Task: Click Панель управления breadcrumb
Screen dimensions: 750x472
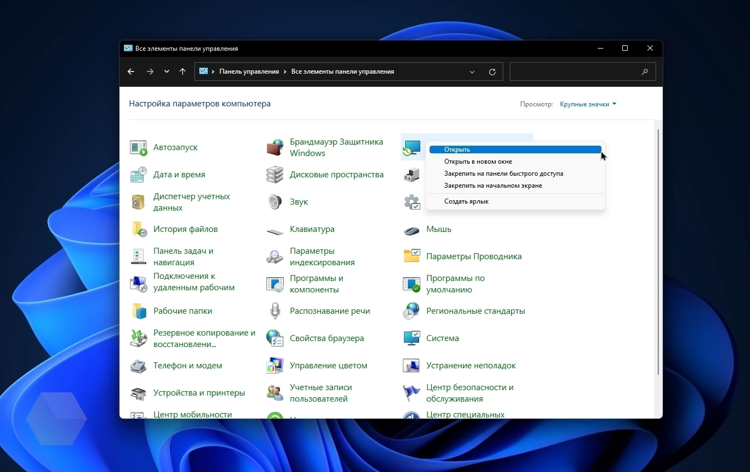Action: tap(249, 71)
